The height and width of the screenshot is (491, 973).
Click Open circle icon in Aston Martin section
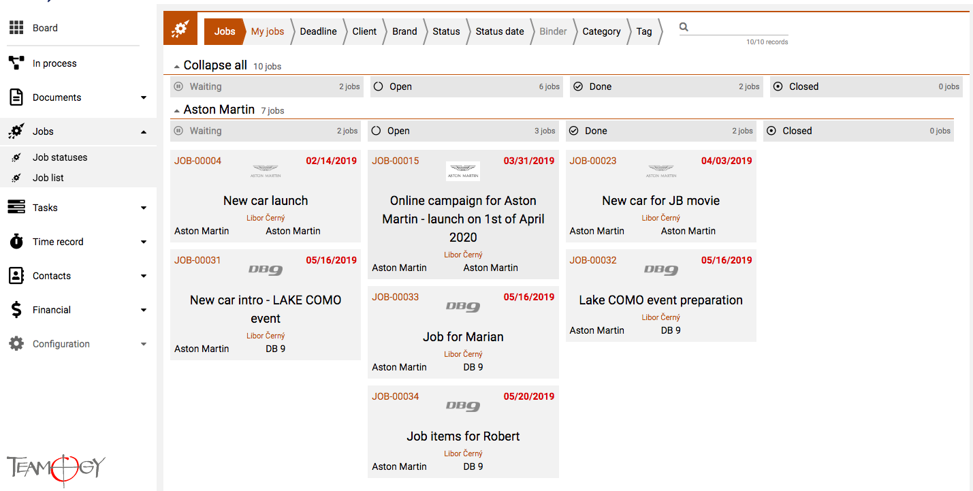click(376, 131)
